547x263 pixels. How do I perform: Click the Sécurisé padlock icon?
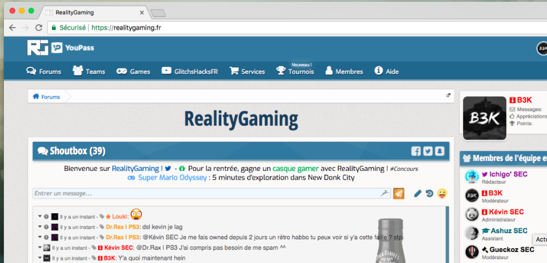click(x=54, y=28)
